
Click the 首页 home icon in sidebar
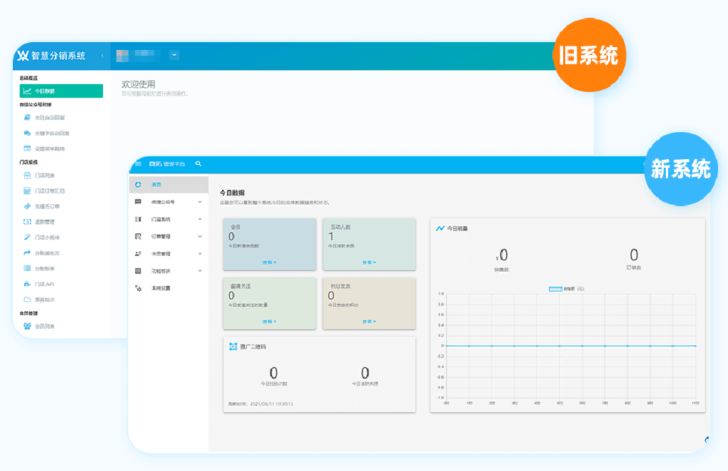(138, 184)
